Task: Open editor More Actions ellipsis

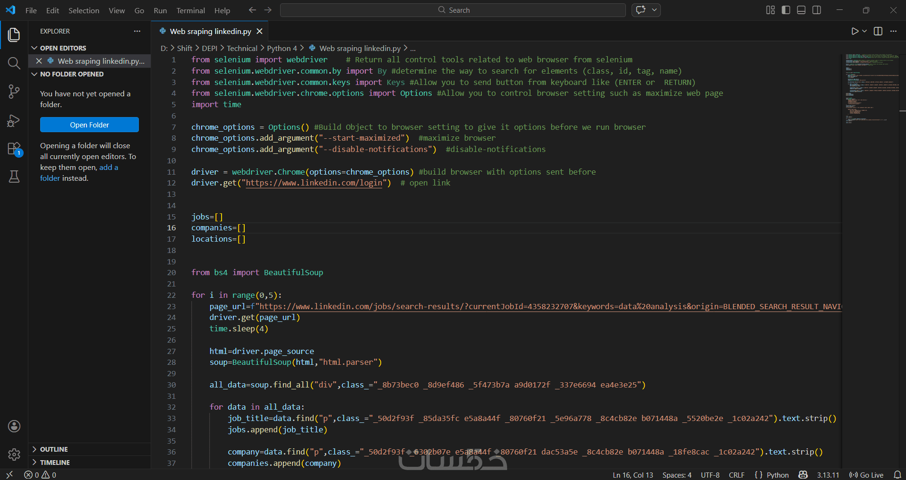Action: (x=893, y=31)
